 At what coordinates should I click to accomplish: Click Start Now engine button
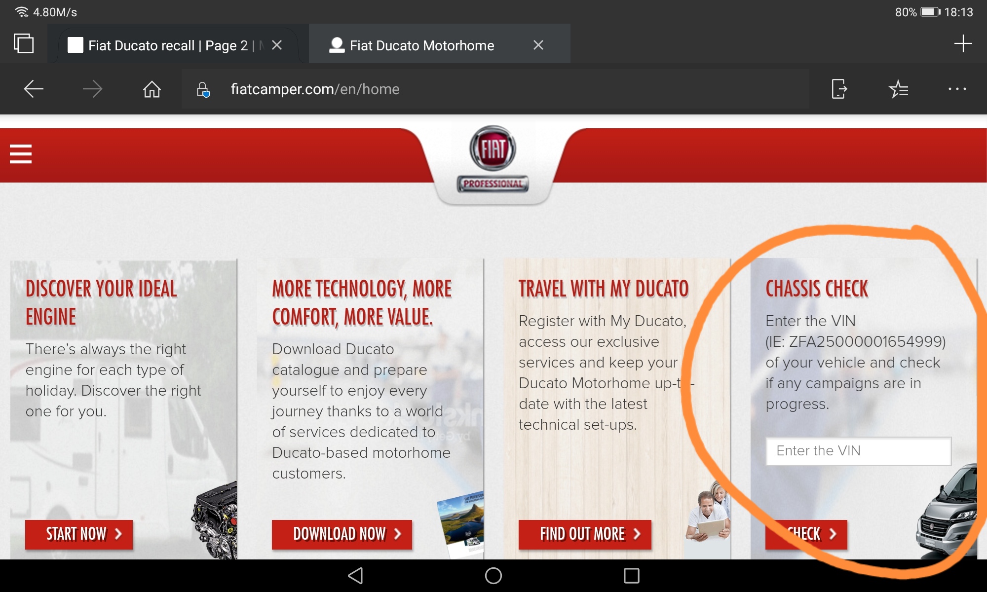click(x=79, y=534)
